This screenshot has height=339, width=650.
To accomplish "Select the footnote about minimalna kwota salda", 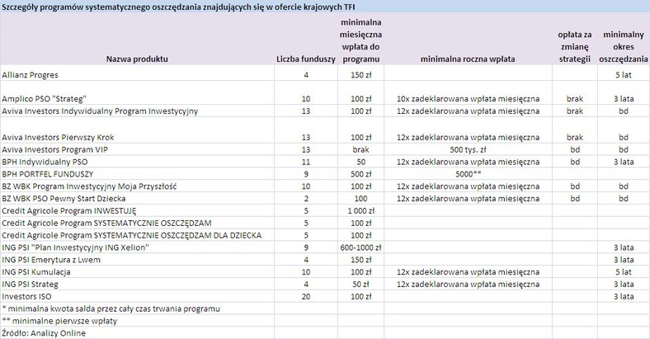I will pos(111,308).
